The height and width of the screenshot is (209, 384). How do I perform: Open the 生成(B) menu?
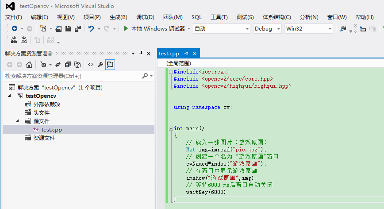click(x=118, y=17)
